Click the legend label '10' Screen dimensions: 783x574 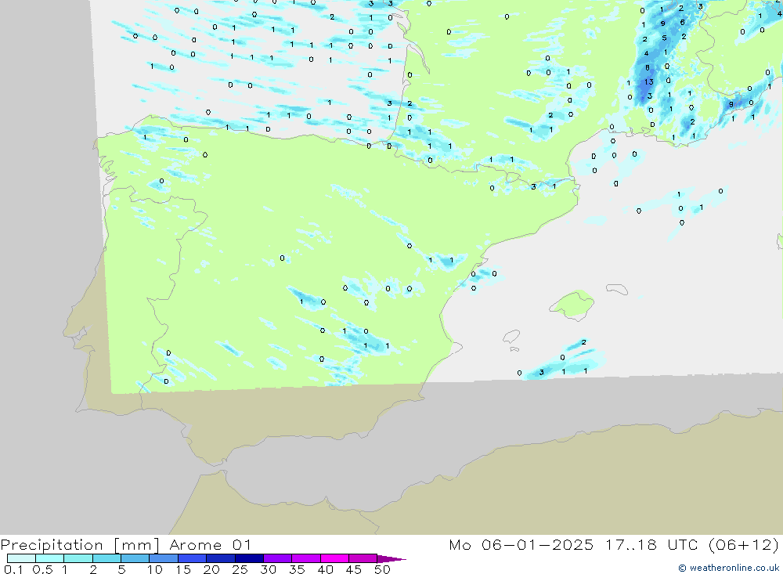coord(154,569)
